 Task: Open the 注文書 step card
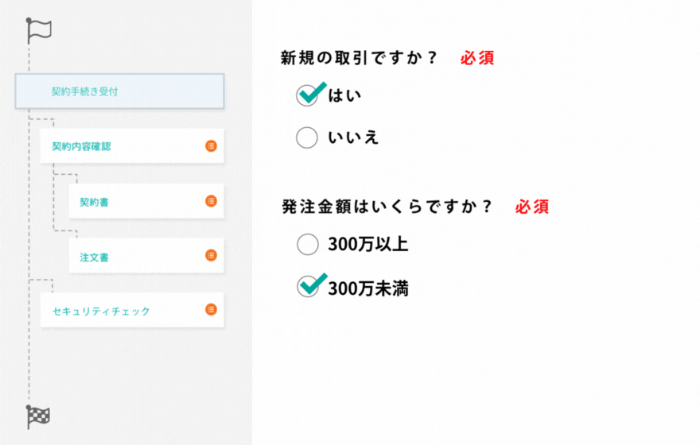pos(135,256)
